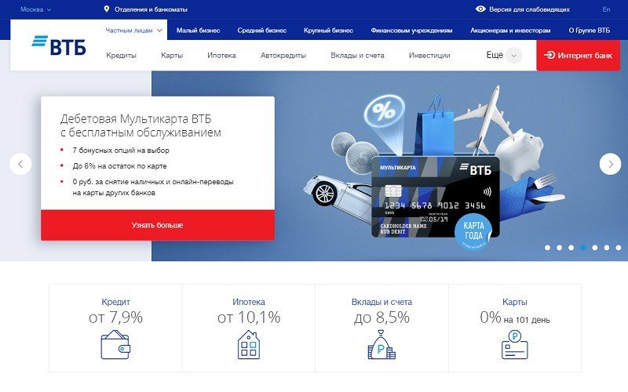Open Версия для слабовидящих link
This screenshot has height=392, width=628.
[529, 9]
